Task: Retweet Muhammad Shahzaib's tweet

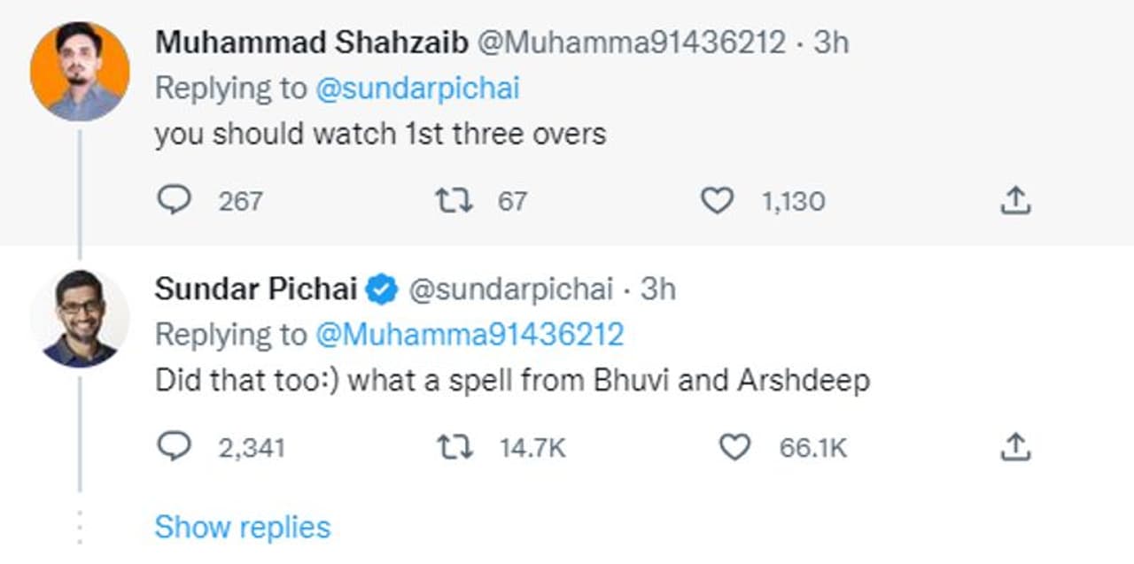Action: tap(453, 201)
